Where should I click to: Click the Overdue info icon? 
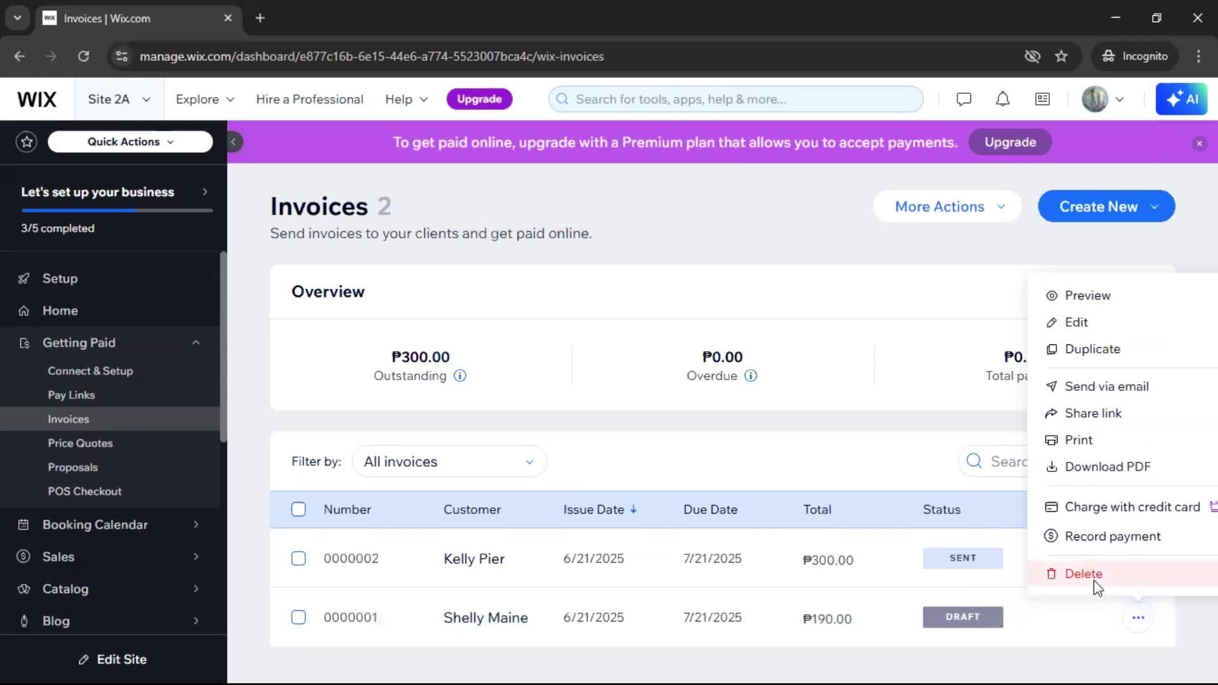pyautogui.click(x=750, y=375)
